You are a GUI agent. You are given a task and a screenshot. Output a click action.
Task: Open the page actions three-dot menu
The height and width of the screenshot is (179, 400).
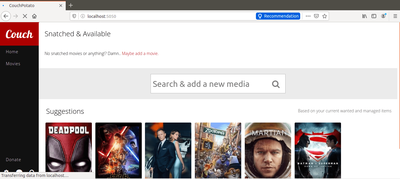click(308, 16)
